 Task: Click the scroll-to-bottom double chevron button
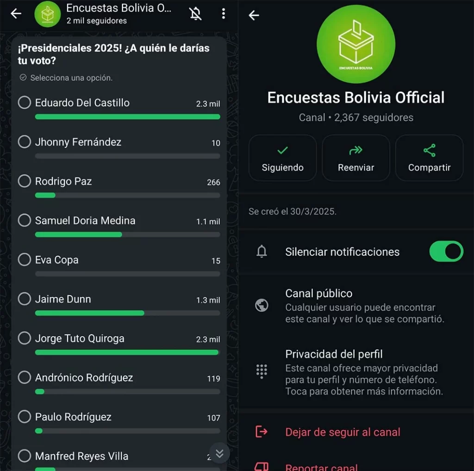219,453
